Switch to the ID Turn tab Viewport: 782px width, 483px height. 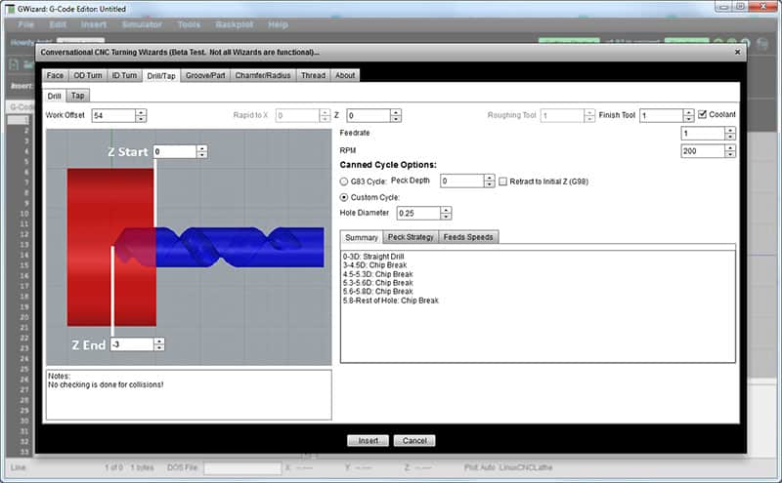124,76
